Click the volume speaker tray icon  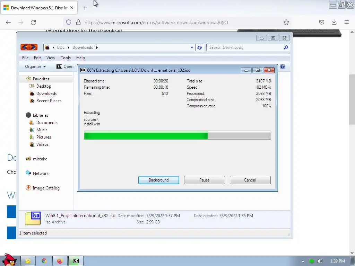click(320, 261)
